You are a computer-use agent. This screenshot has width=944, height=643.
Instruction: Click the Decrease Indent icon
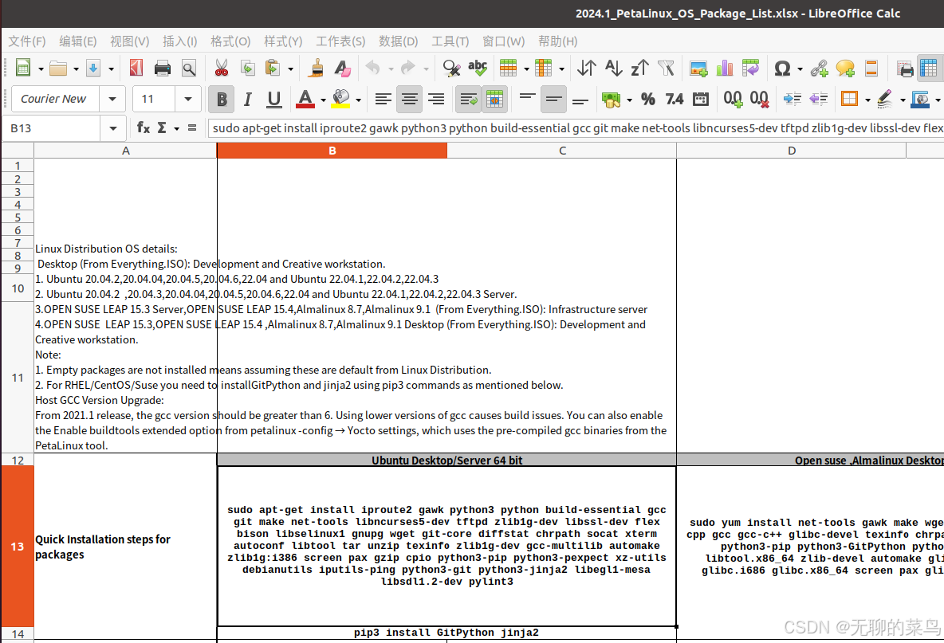click(x=819, y=100)
